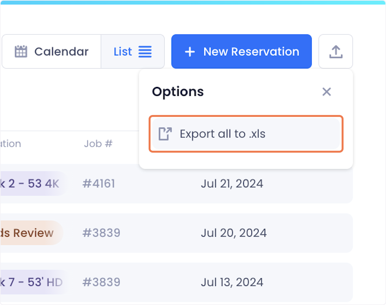Click #3839 in the Jul 13 row
Image resolution: width=386 pixels, height=305 pixels.
click(101, 282)
